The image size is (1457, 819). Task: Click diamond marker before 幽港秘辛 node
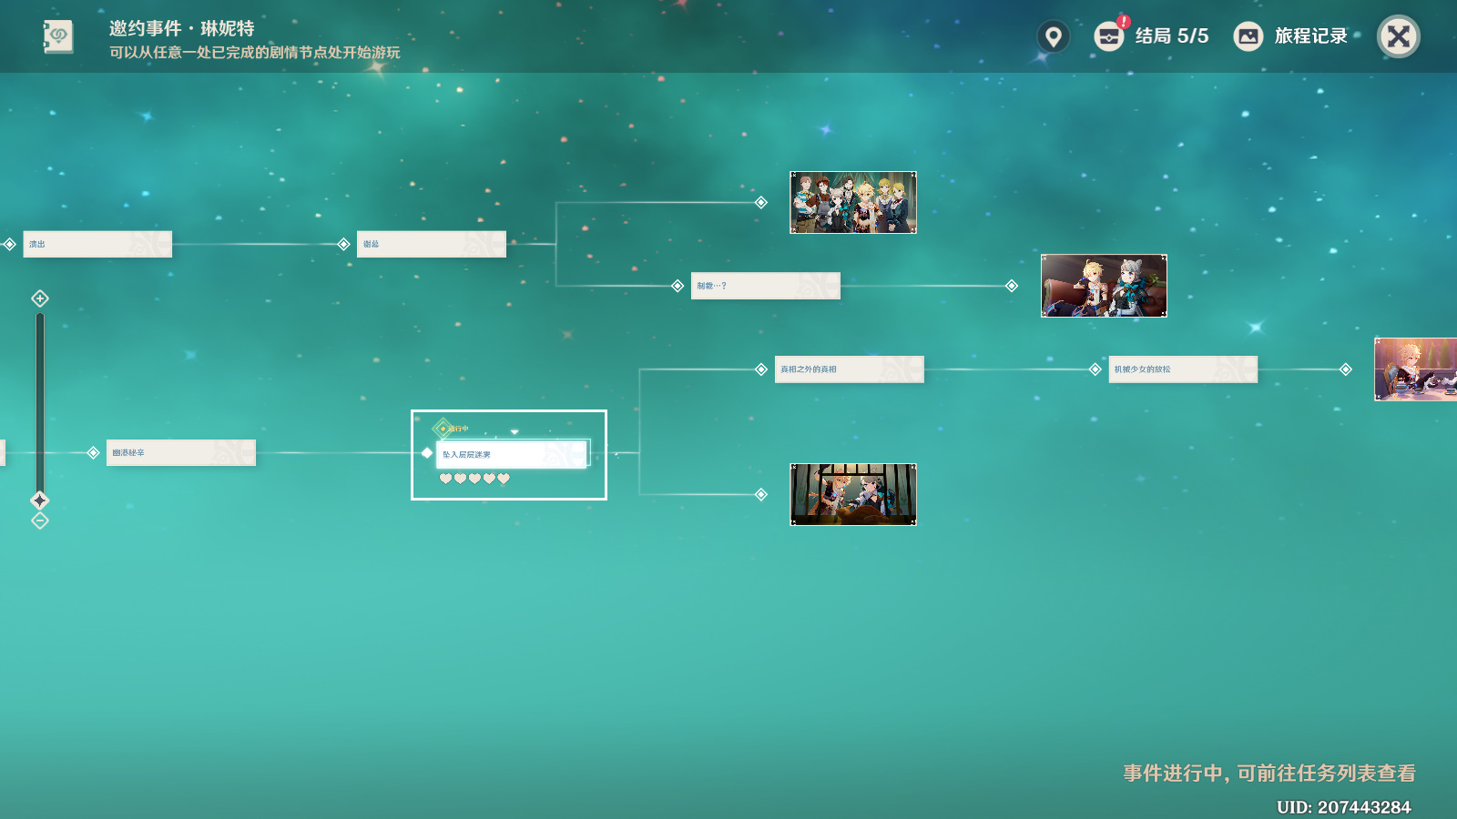pos(93,453)
